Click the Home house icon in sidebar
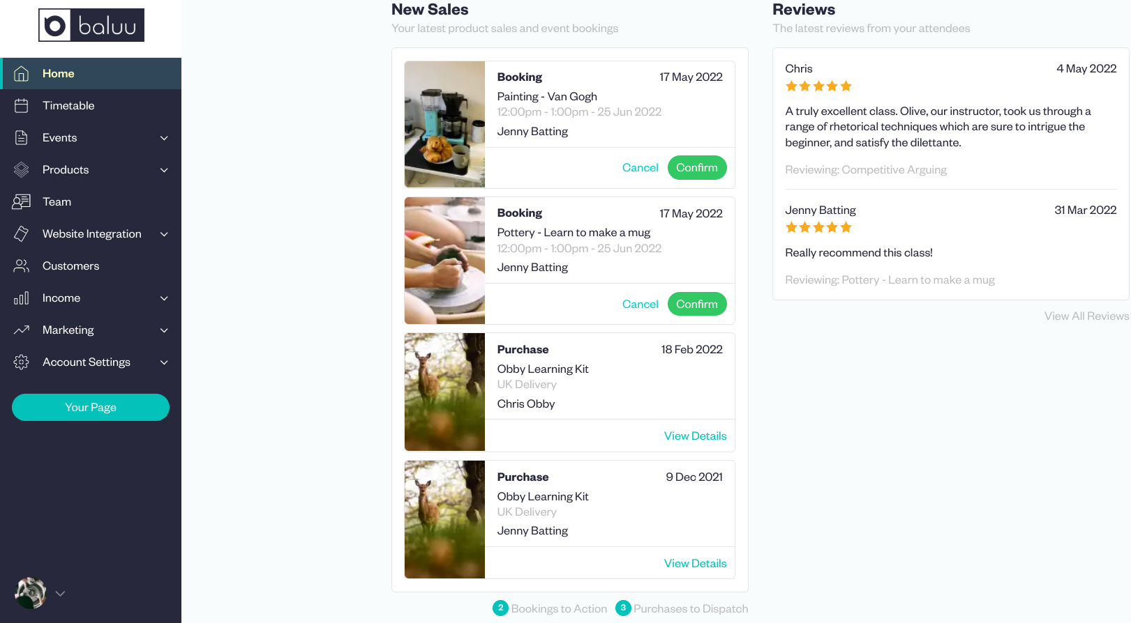Screen dimensions: 1131x623 [22, 73]
